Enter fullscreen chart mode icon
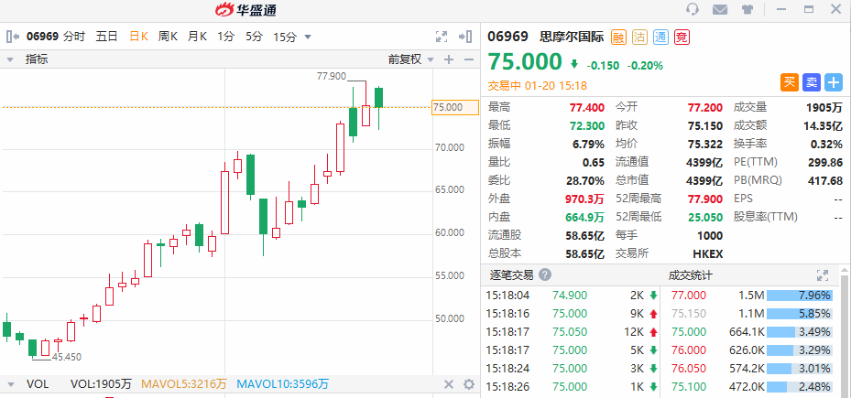Viewport: 851px width, 398px height. 442,37
